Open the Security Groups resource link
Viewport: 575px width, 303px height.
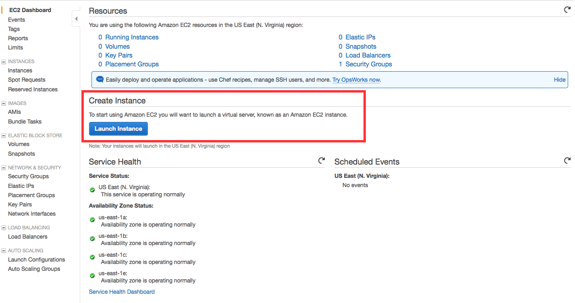pos(368,64)
